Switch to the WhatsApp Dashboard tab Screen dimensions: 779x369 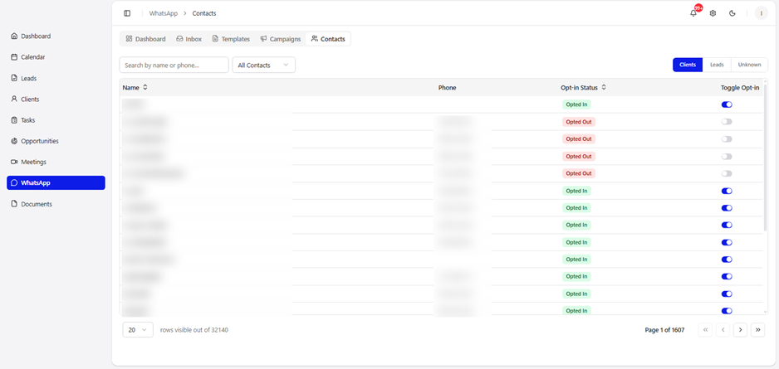click(x=145, y=39)
